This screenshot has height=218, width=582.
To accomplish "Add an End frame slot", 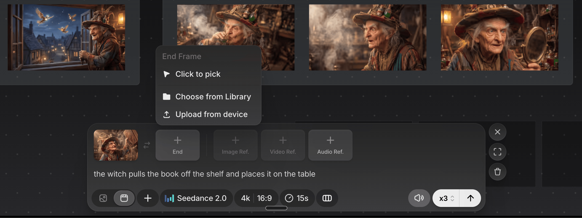I will point(178,145).
